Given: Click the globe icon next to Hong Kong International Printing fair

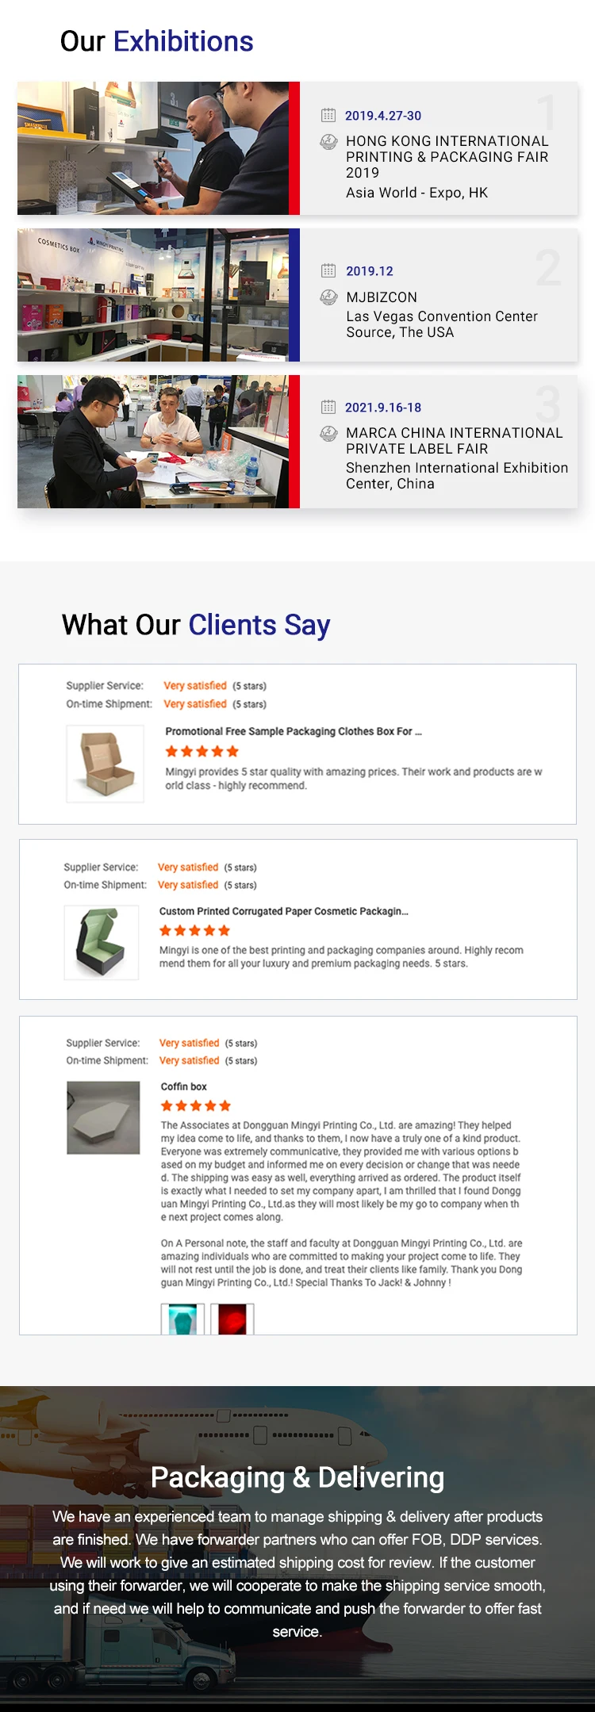Looking at the screenshot, I should tap(328, 142).
